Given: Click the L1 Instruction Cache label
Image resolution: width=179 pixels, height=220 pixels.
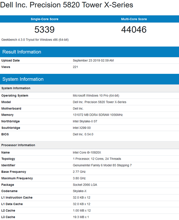Looking at the screenshot, I should 17,198.
